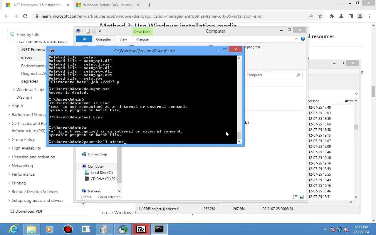Click the Accessed column header
Screen dimensions: 376x235
[314, 101]
